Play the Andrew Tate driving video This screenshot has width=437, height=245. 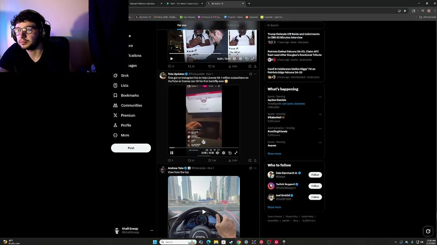coord(204,212)
